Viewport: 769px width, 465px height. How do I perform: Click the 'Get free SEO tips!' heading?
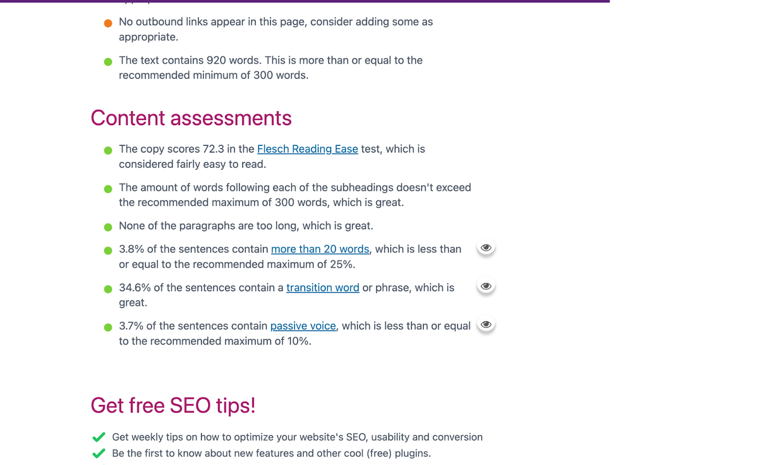(x=173, y=405)
